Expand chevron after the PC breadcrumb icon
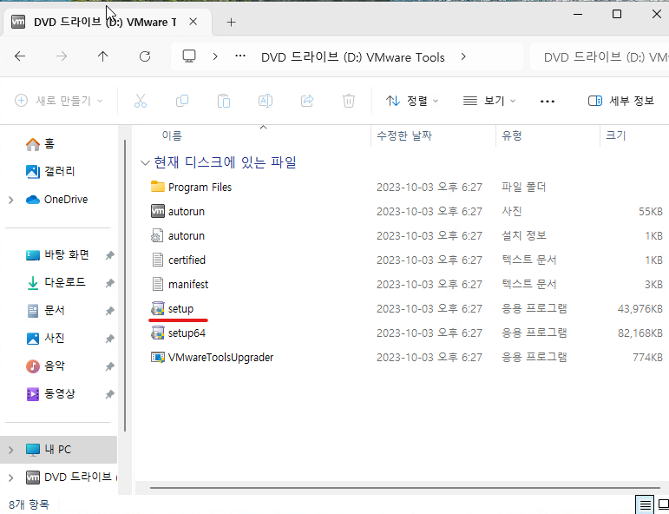This screenshot has width=669, height=514. pyautogui.click(x=215, y=56)
